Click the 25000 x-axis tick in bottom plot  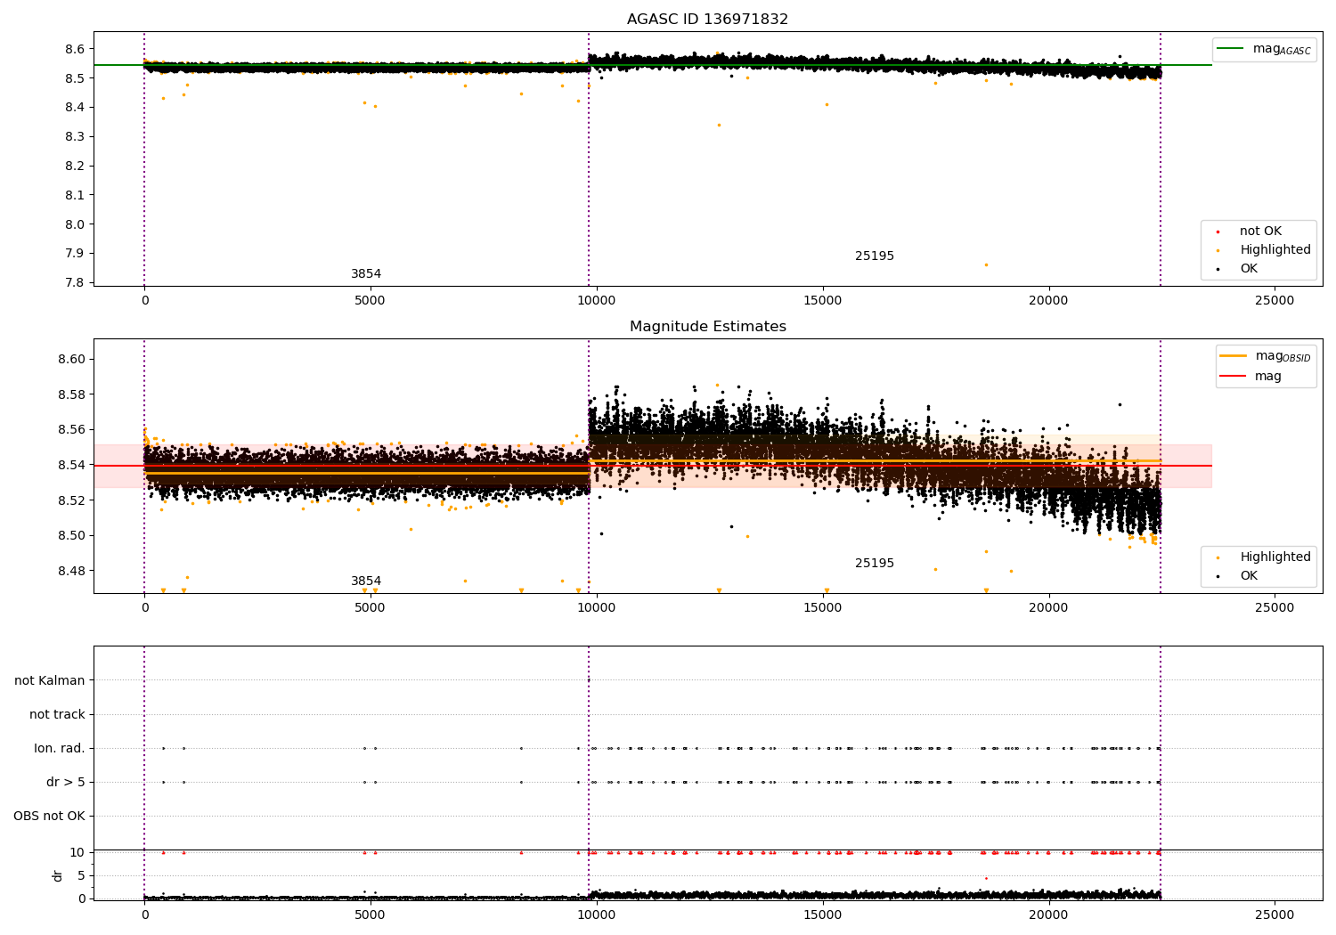(x=1275, y=915)
